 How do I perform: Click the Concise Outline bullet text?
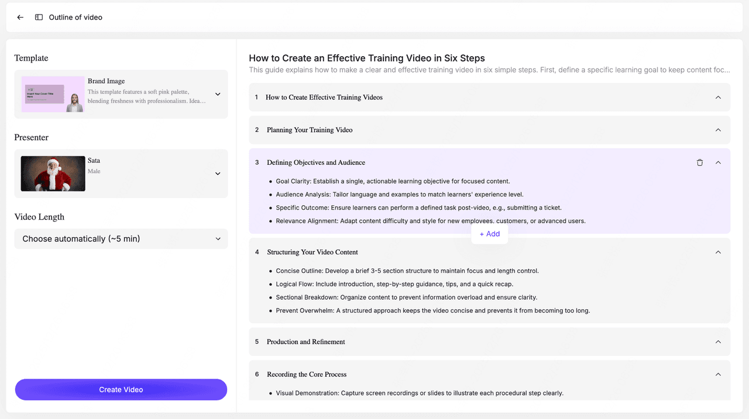point(407,271)
